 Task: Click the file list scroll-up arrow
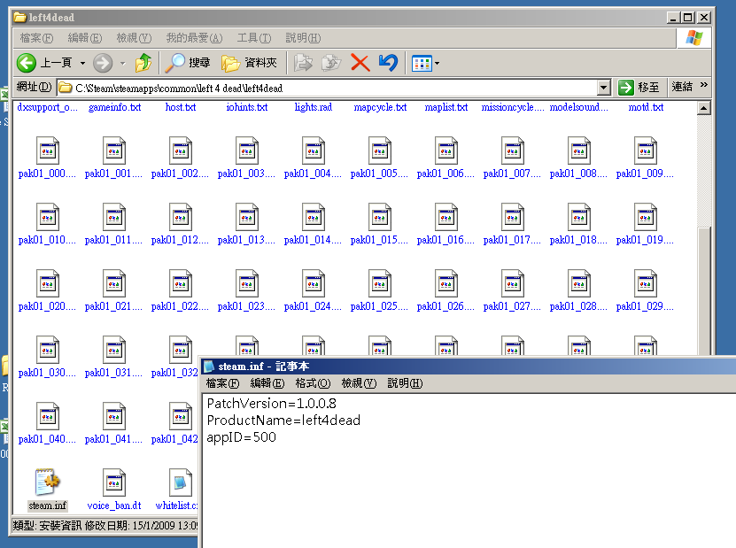coord(704,109)
